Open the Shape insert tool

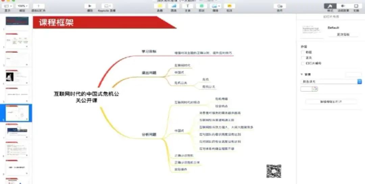tap(201, 6)
